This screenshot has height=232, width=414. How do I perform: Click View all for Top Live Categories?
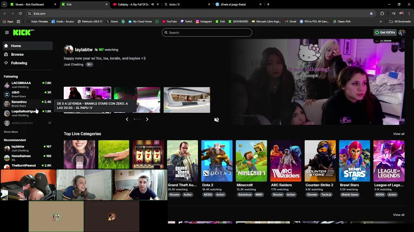pos(398,134)
